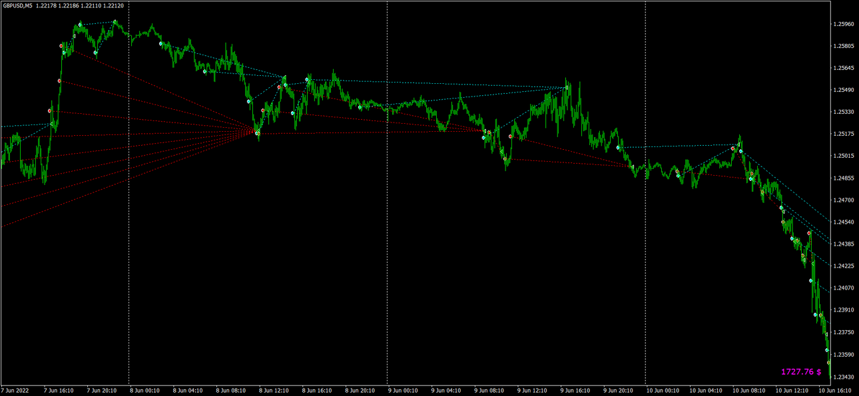Viewport: 859px width, 396px height.
Task: Click the 1.24225 axis value
Action: click(844, 266)
